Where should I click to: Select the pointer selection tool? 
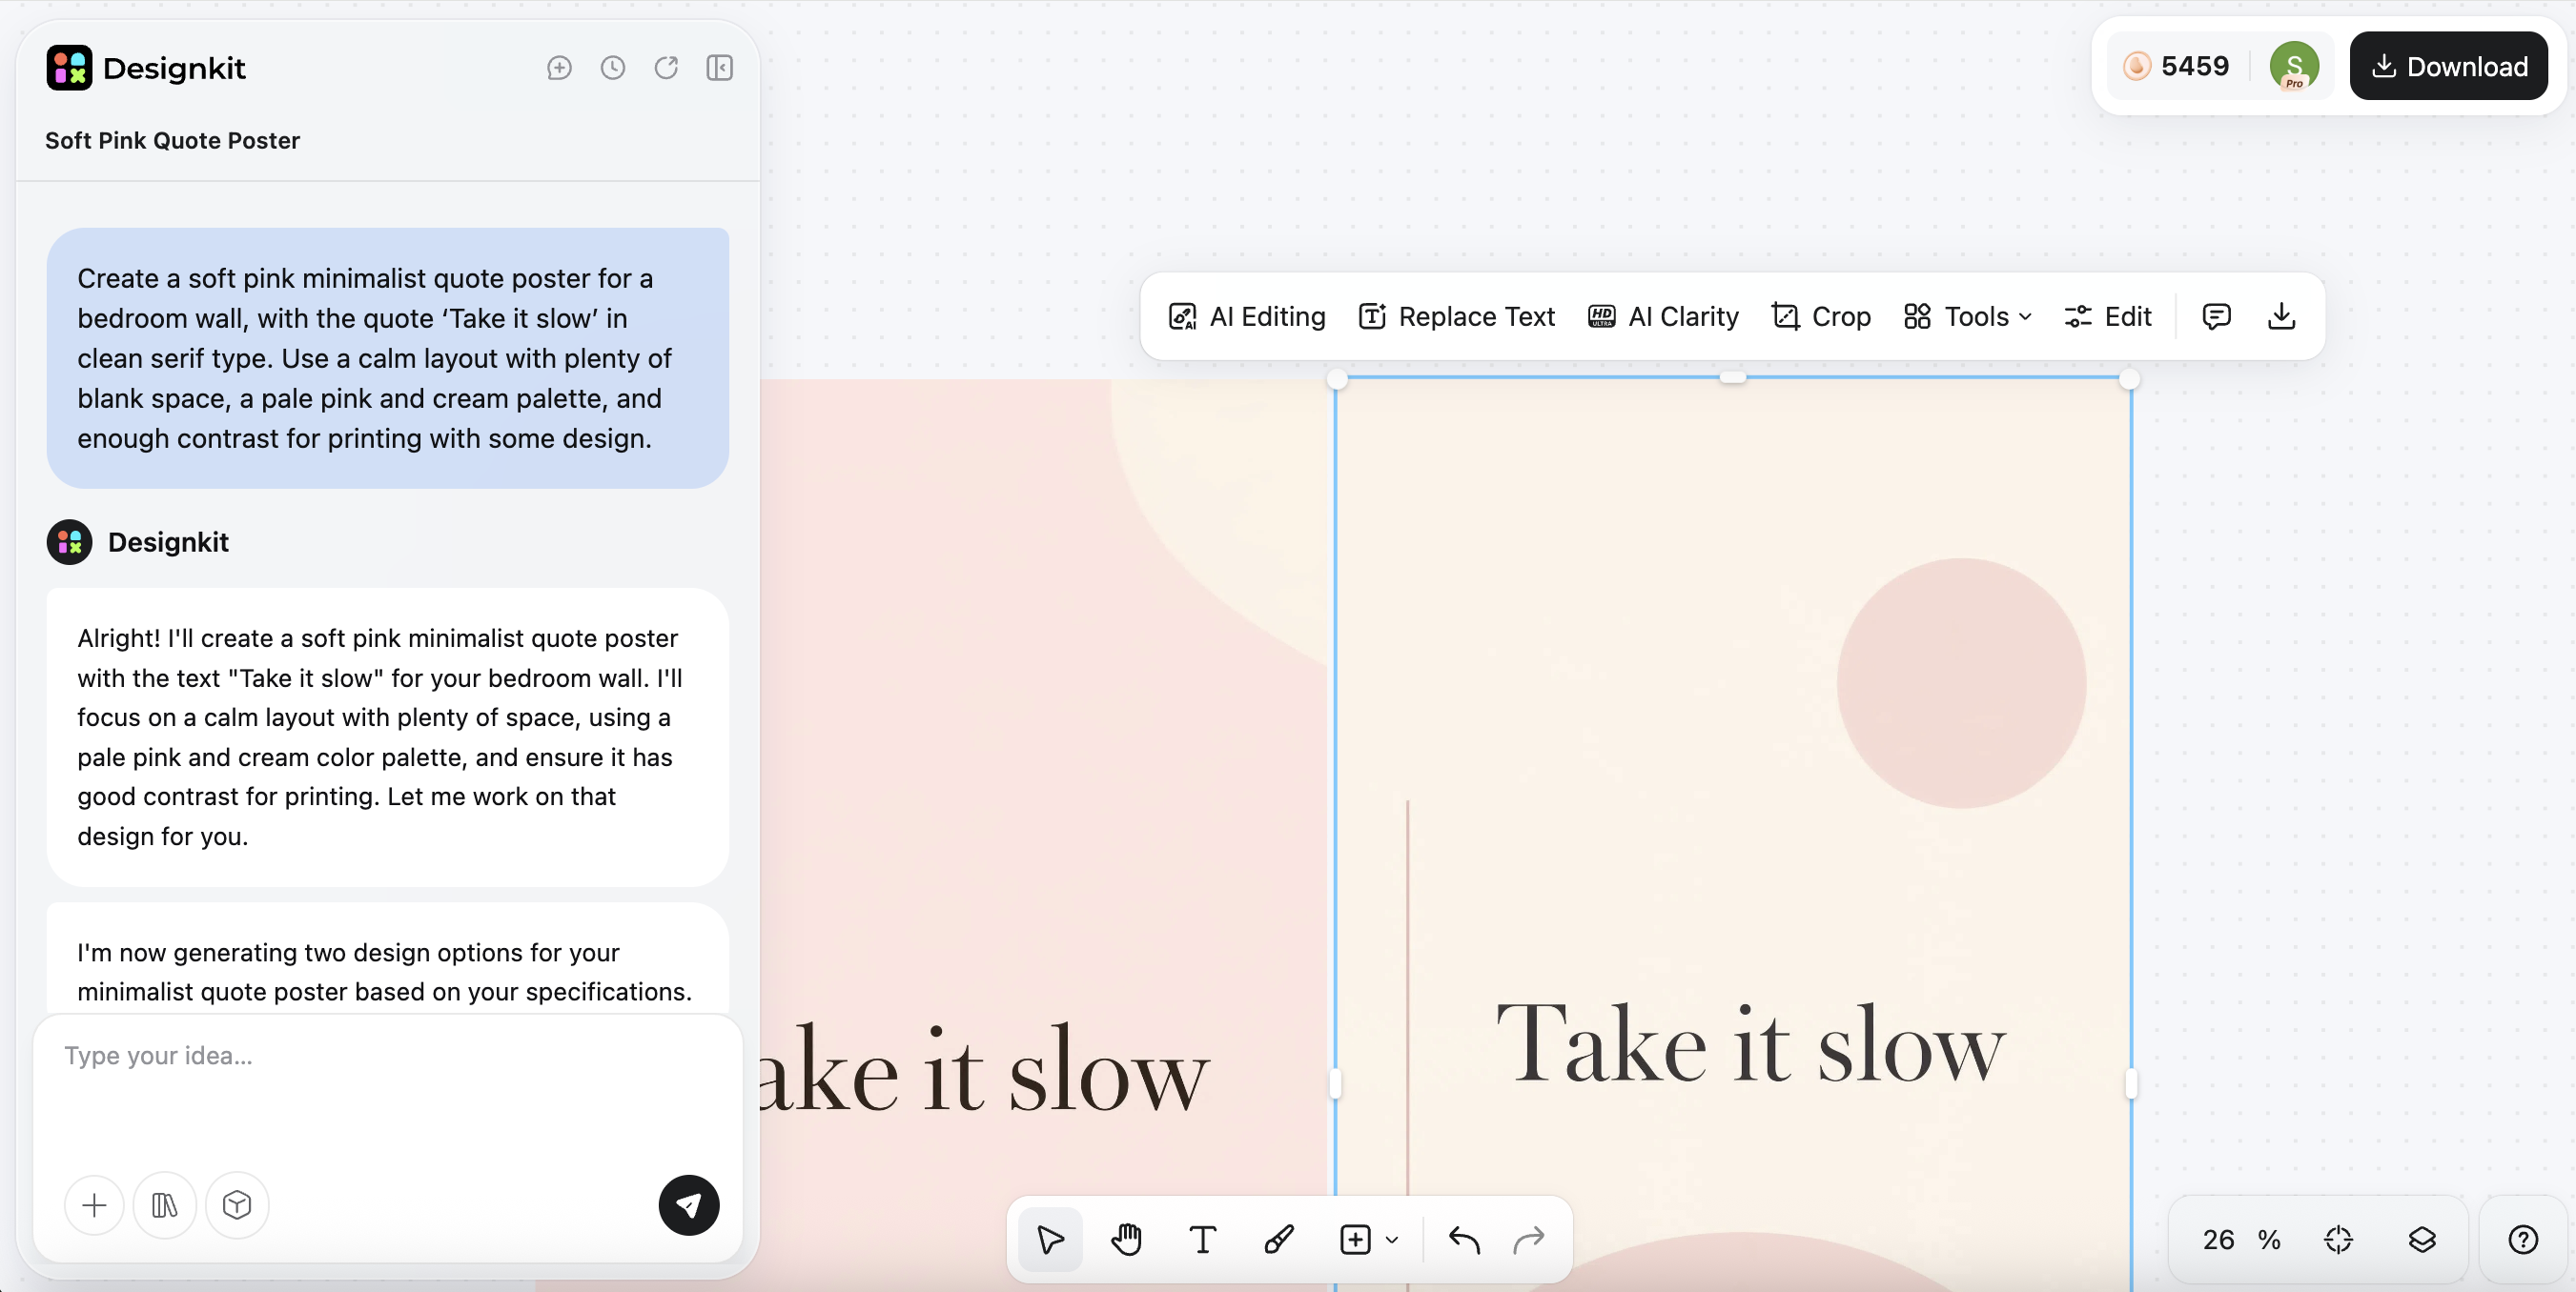point(1050,1239)
